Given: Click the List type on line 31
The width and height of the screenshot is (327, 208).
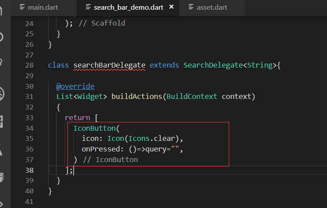Looking at the screenshot, I should [65, 97].
